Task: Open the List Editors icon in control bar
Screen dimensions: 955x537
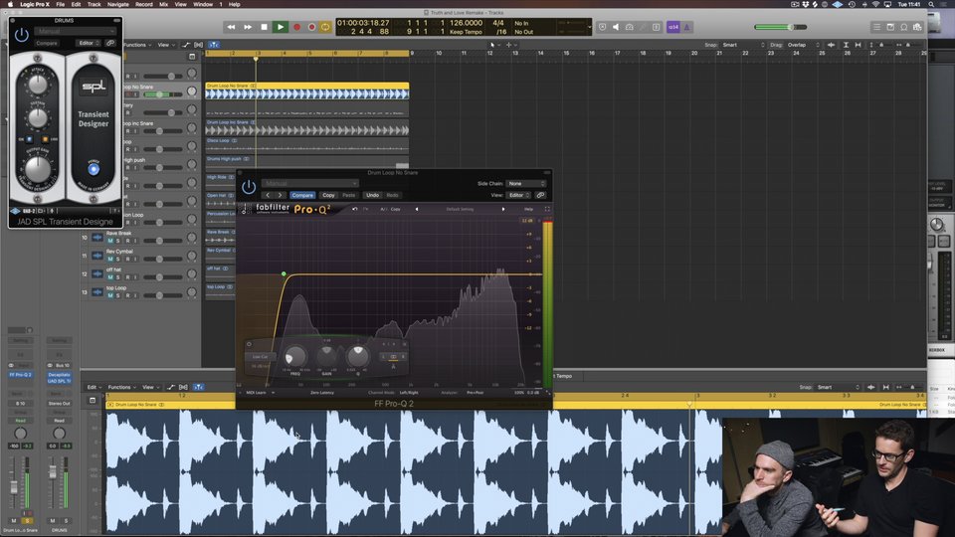Action: tap(876, 27)
